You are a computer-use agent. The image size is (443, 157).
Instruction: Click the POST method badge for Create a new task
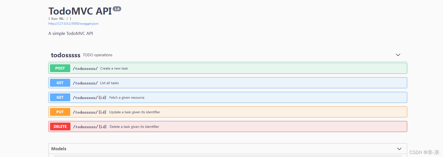point(60,68)
